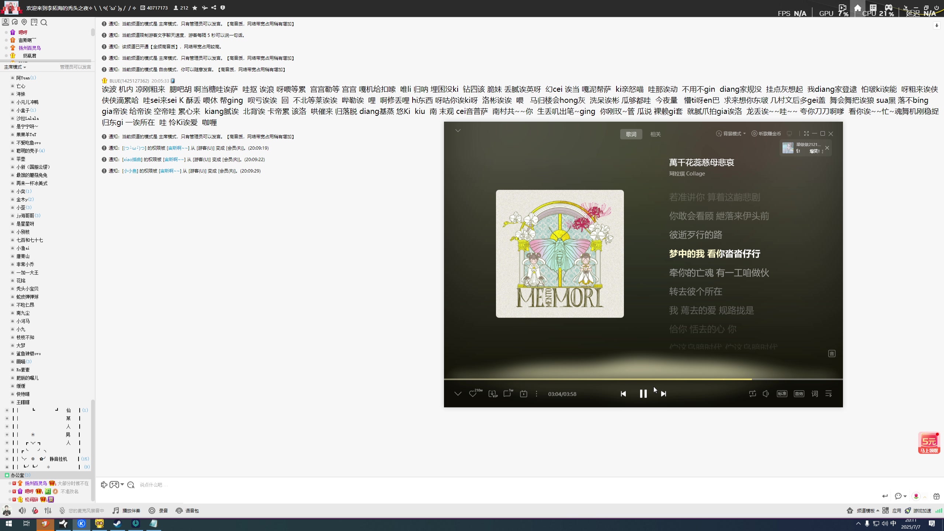Expand the 频道模板 menu
Image resolution: width=944 pixels, height=531 pixels.
coord(863,511)
